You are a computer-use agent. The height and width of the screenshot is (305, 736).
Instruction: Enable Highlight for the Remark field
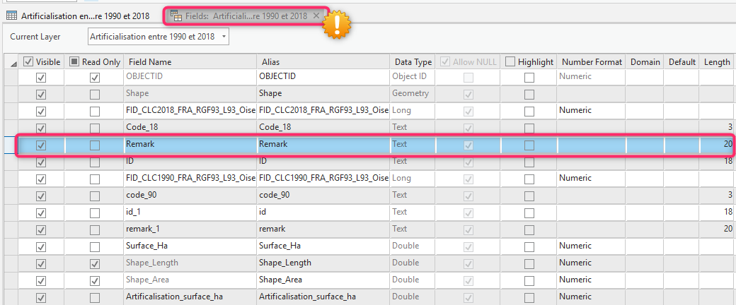[529, 145]
